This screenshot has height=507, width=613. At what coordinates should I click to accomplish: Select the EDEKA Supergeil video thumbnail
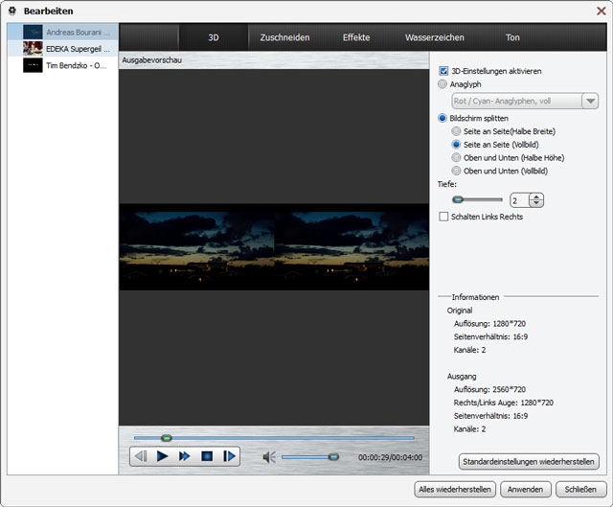click(x=33, y=49)
